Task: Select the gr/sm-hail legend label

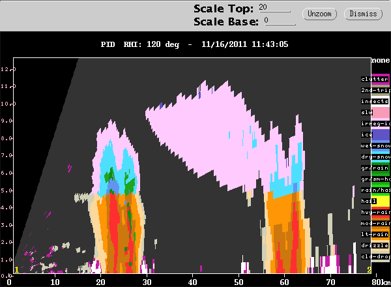Action: (375, 179)
